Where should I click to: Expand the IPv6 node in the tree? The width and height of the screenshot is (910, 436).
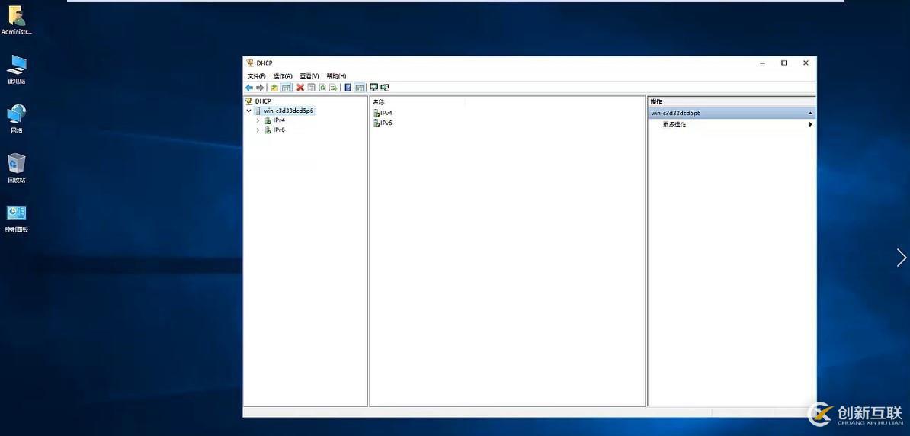coord(258,130)
